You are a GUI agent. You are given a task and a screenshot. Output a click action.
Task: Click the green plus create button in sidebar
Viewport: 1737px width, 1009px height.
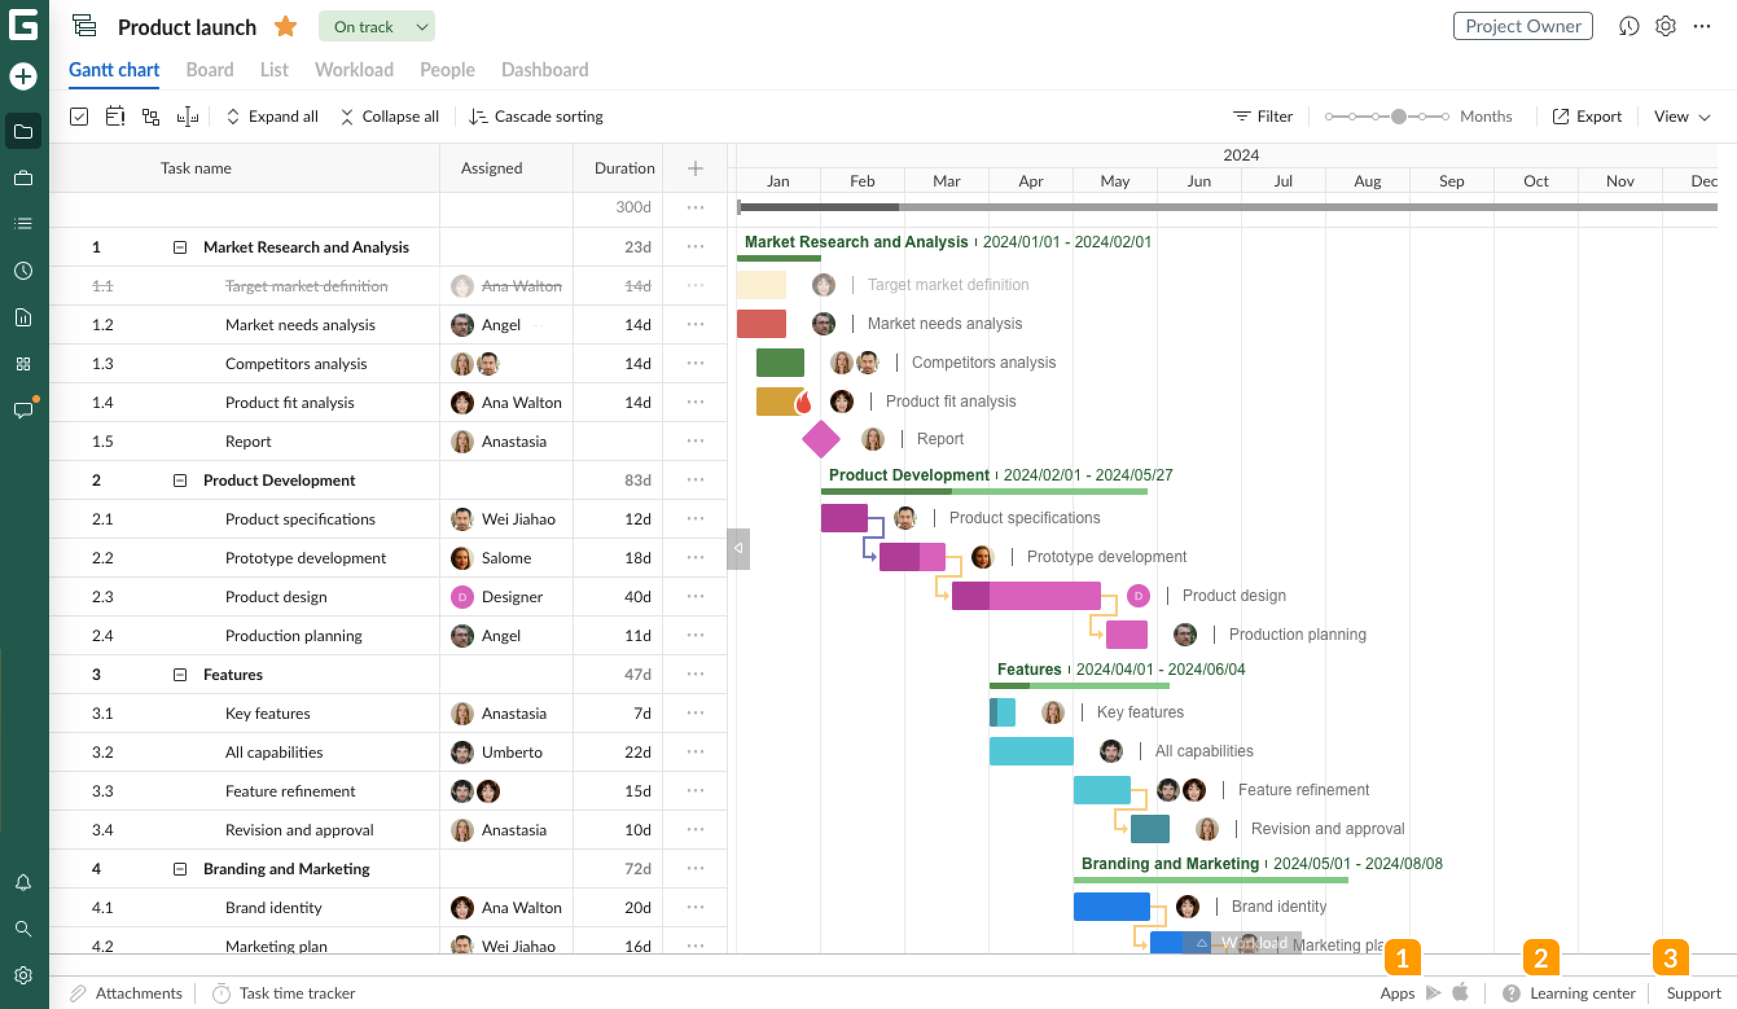click(23, 76)
